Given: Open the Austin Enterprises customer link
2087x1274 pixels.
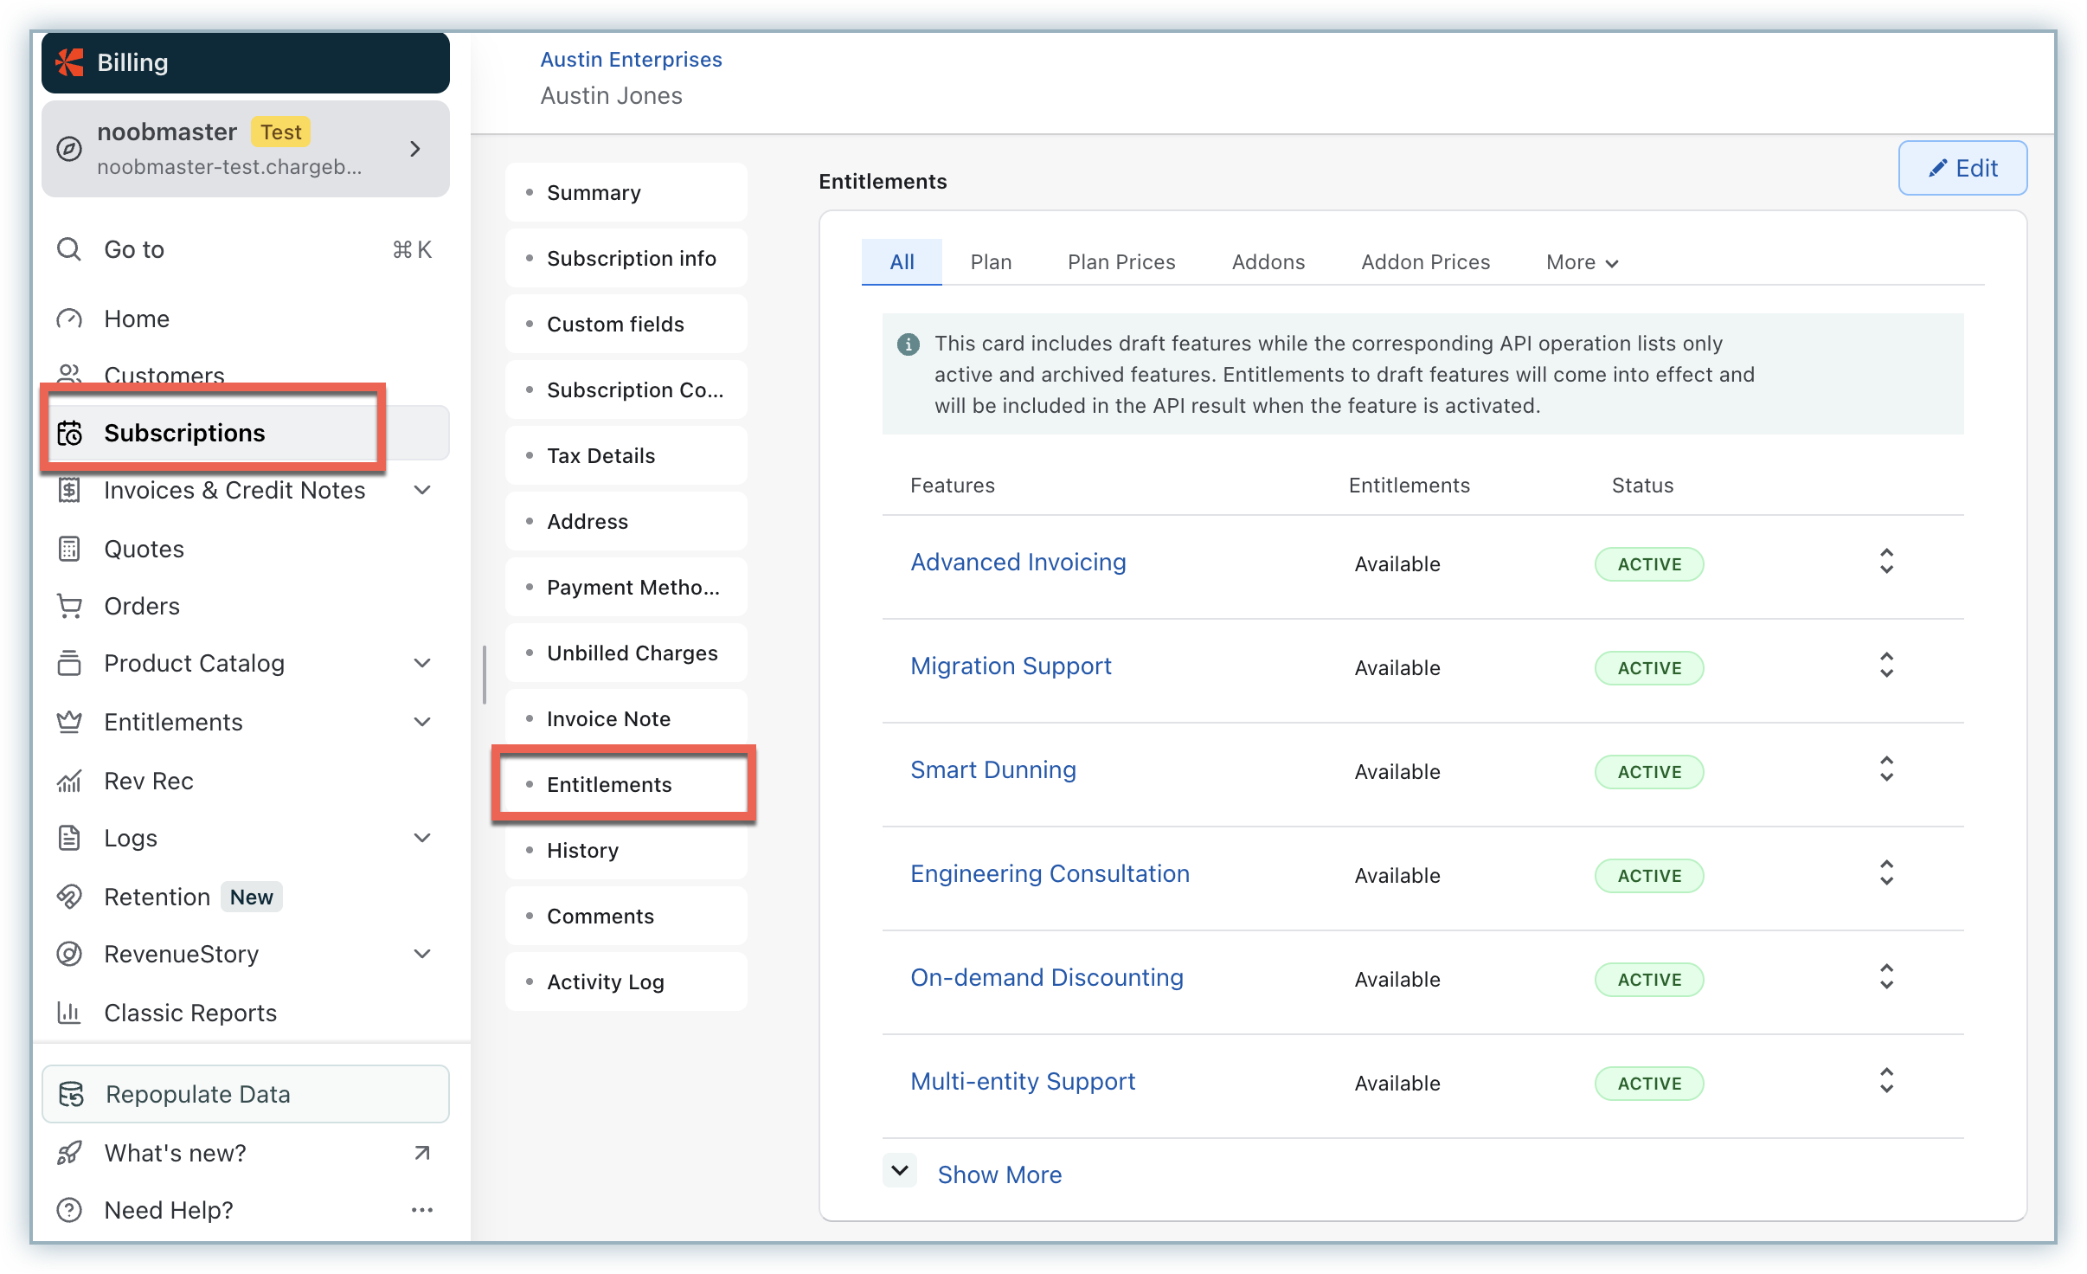Looking at the screenshot, I should [631, 59].
